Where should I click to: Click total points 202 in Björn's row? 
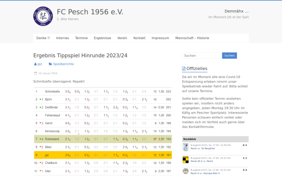click(168, 99)
